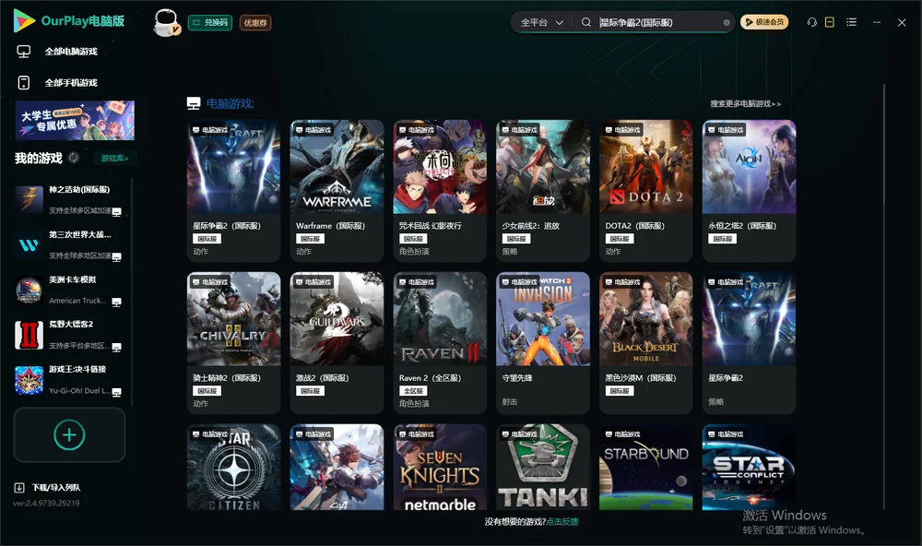The width and height of the screenshot is (922, 546).
Task: Open 骑士精神2 (国际服) Chivalry card
Action: (233, 343)
